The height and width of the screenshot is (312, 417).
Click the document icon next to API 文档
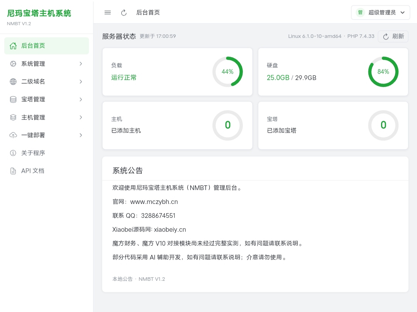point(13,171)
